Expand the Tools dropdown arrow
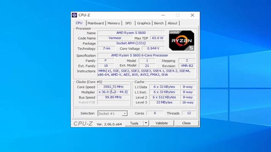The image size is (271, 152). 146,123
